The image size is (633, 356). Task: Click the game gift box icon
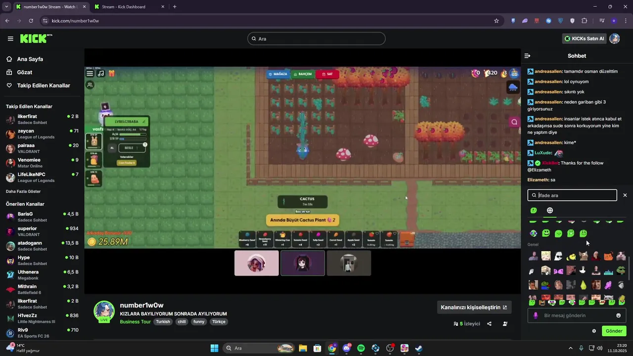(112, 74)
